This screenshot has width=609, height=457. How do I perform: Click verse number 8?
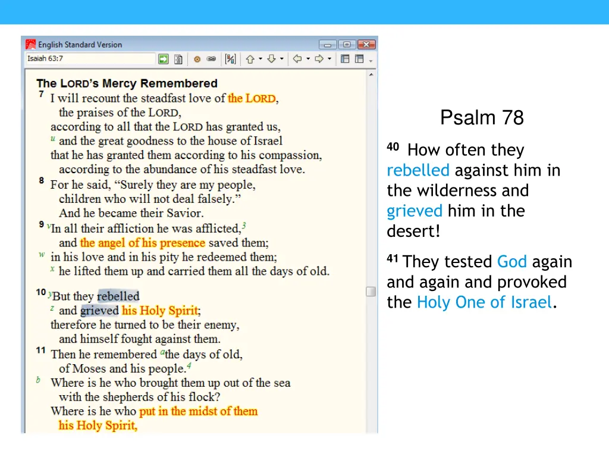pyautogui.click(x=41, y=180)
